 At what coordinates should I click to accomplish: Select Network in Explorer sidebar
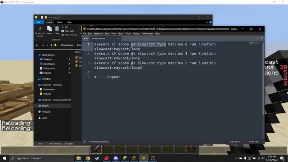click(x=46, y=112)
